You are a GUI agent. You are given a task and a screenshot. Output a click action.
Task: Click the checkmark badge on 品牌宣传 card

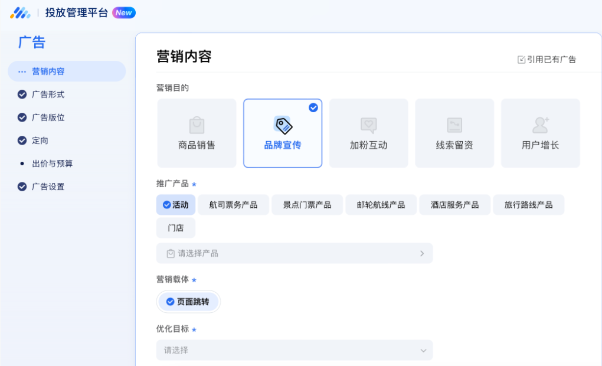pos(313,107)
